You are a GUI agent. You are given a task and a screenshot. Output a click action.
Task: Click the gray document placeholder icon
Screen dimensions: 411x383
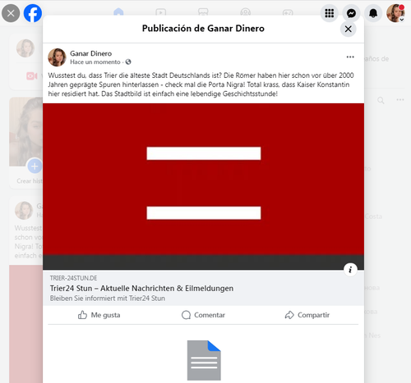[204, 360]
